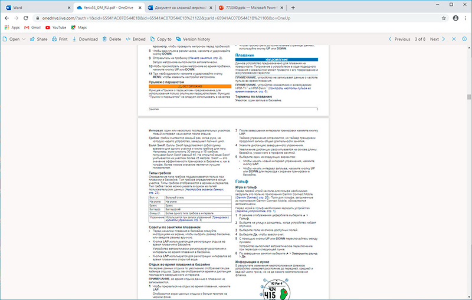Delete the current file

pos(111,39)
